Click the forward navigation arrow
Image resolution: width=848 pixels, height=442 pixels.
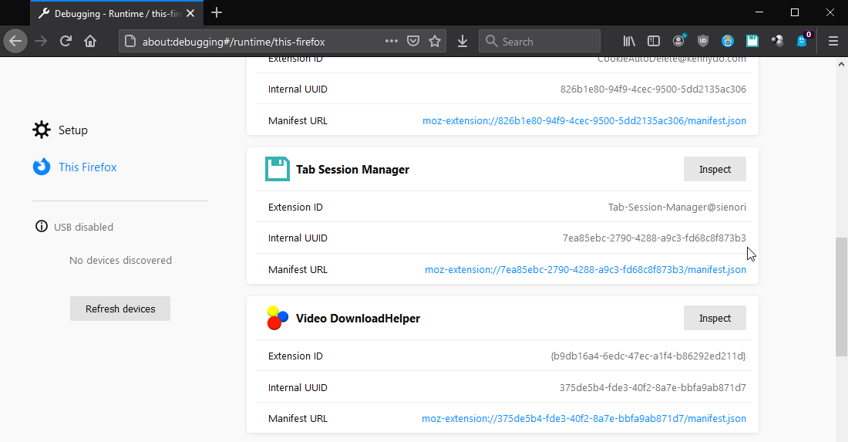pyautogui.click(x=41, y=41)
